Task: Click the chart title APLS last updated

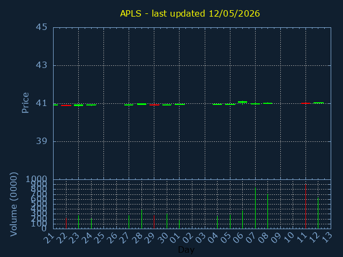Action: click(x=190, y=13)
